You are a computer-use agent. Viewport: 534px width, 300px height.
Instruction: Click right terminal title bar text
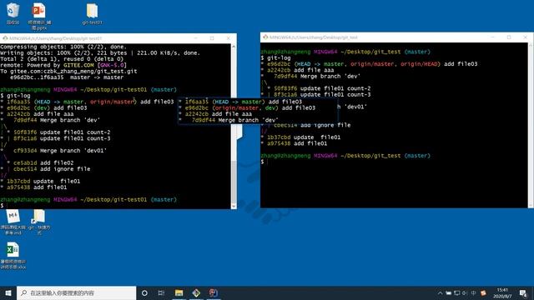pos(314,37)
